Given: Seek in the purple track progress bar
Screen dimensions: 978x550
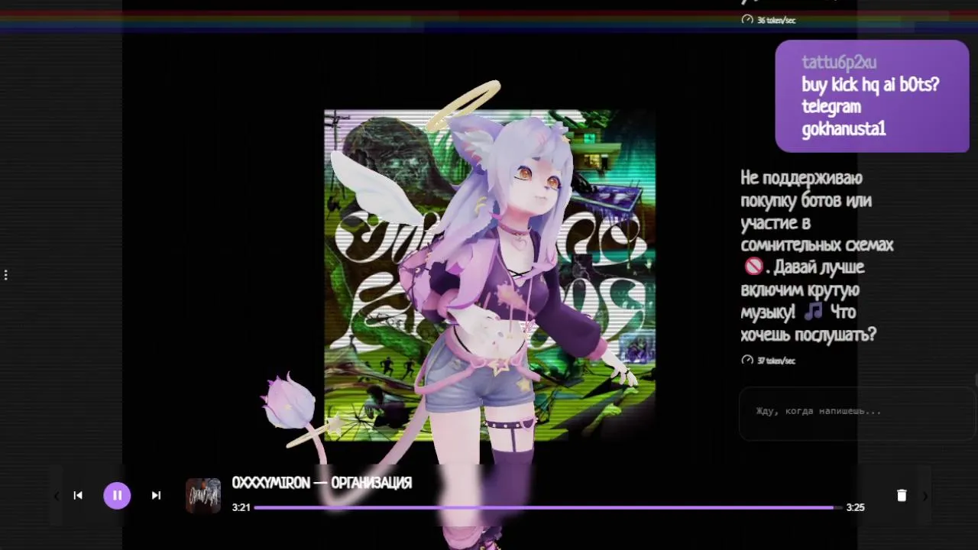Looking at the screenshot, I should [x=548, y=507].
